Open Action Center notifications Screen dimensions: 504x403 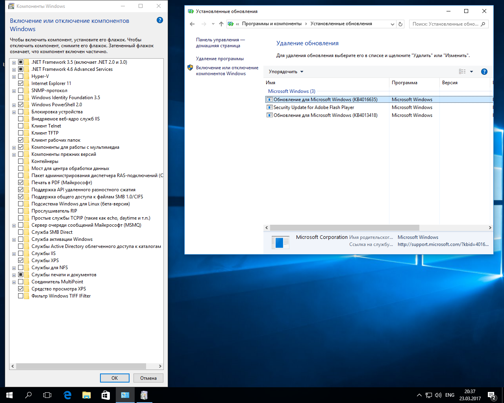[x=491, y=395]
